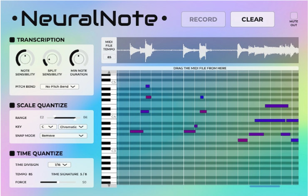The image size is (308, 196).
Task: Toggle the Time Quantize section enable square
Action: pos(12,153)
